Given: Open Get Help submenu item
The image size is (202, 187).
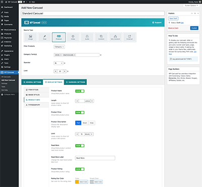Looking at the screenshot, I should tap(5, 90).
